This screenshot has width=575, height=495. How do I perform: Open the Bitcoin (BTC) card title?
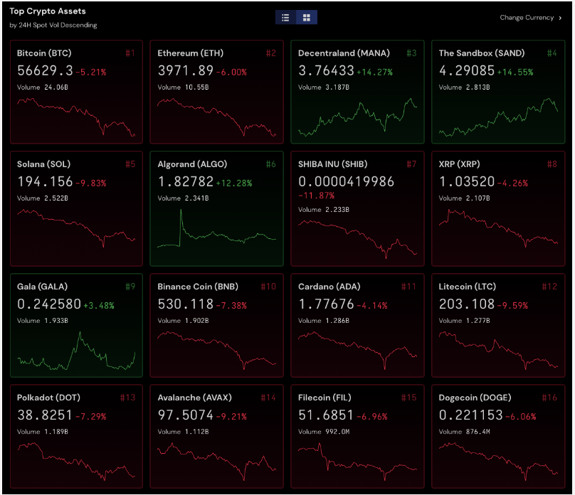click(x=44, y=53)
